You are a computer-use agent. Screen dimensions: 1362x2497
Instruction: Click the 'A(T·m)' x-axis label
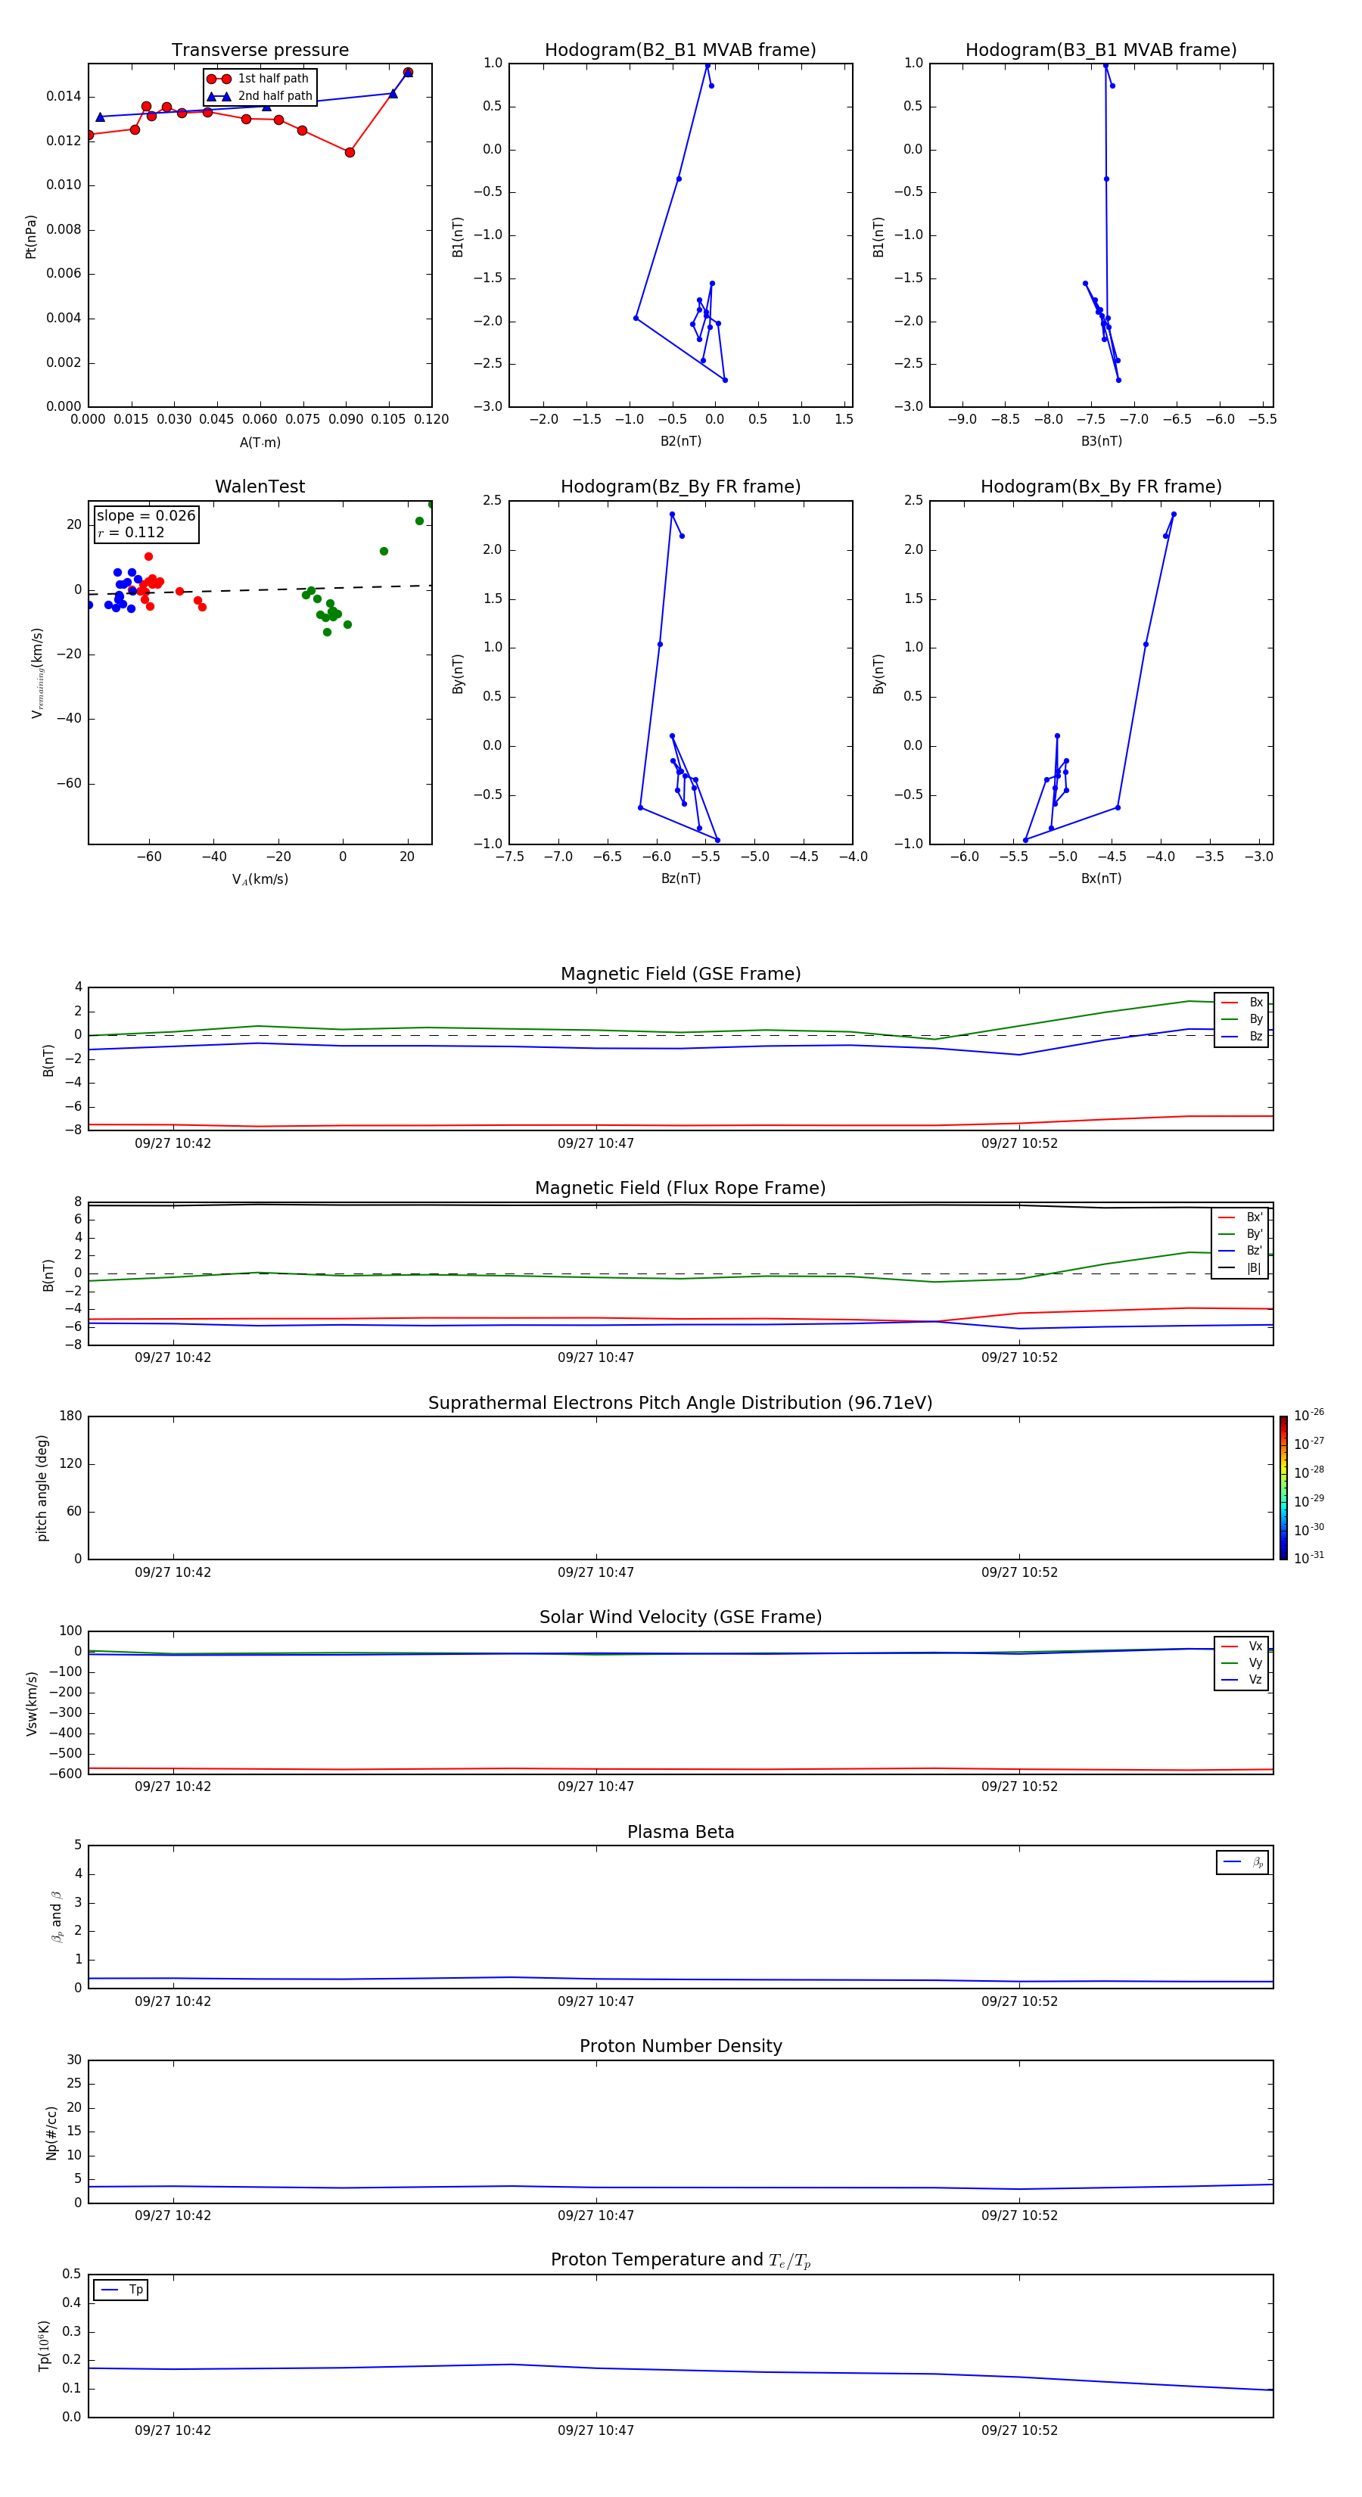pos(260,443)
